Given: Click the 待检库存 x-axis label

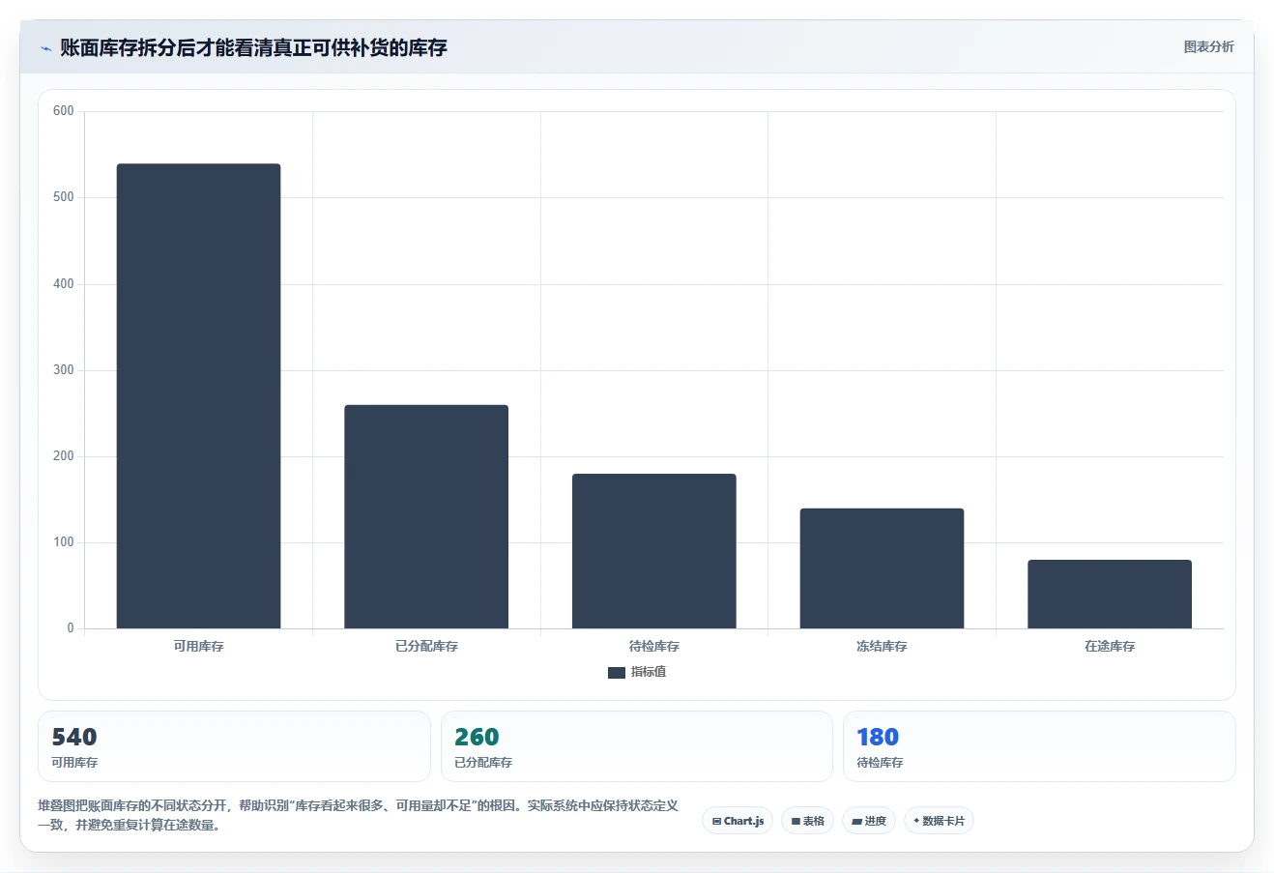Looking at the screenshot, I should click(654, 646).
